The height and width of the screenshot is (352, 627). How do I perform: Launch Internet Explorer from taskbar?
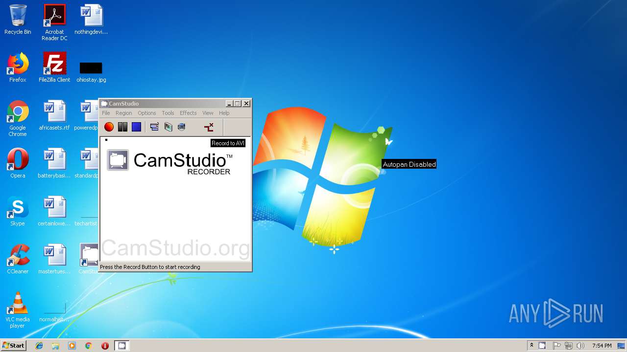(39, 346)
